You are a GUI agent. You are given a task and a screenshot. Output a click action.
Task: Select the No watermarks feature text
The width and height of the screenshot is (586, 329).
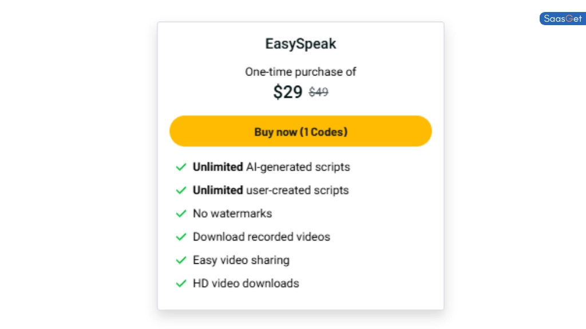point(232,214)
